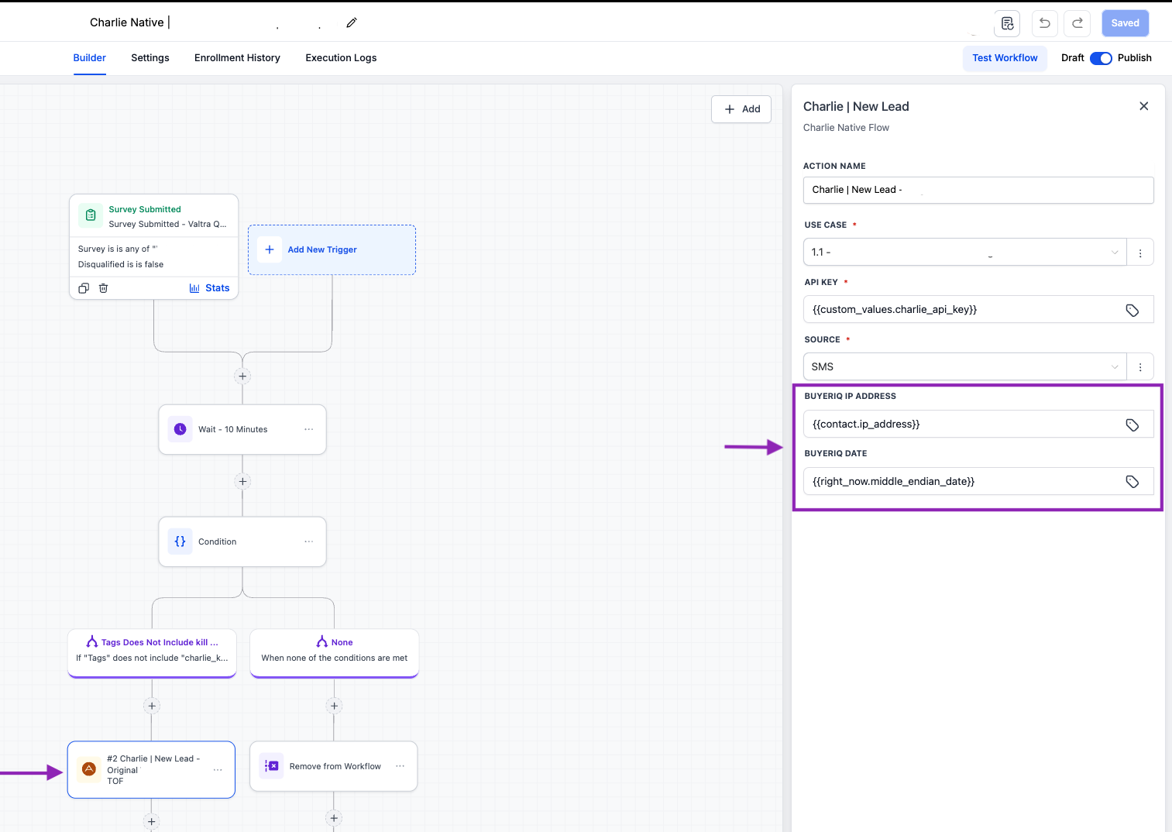Image resolution: width=1172 pixels, height=832 pixels.
Task: Open tag picker for BuyerIQ Date
Action: coord(1132,482)
